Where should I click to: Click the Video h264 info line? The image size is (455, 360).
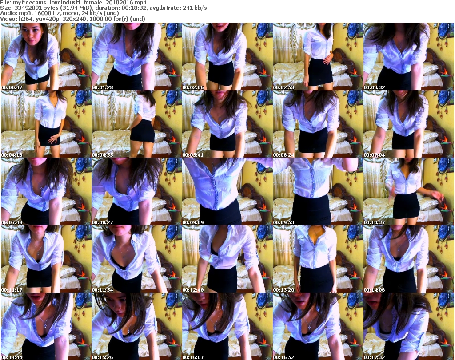click(72, 19)
